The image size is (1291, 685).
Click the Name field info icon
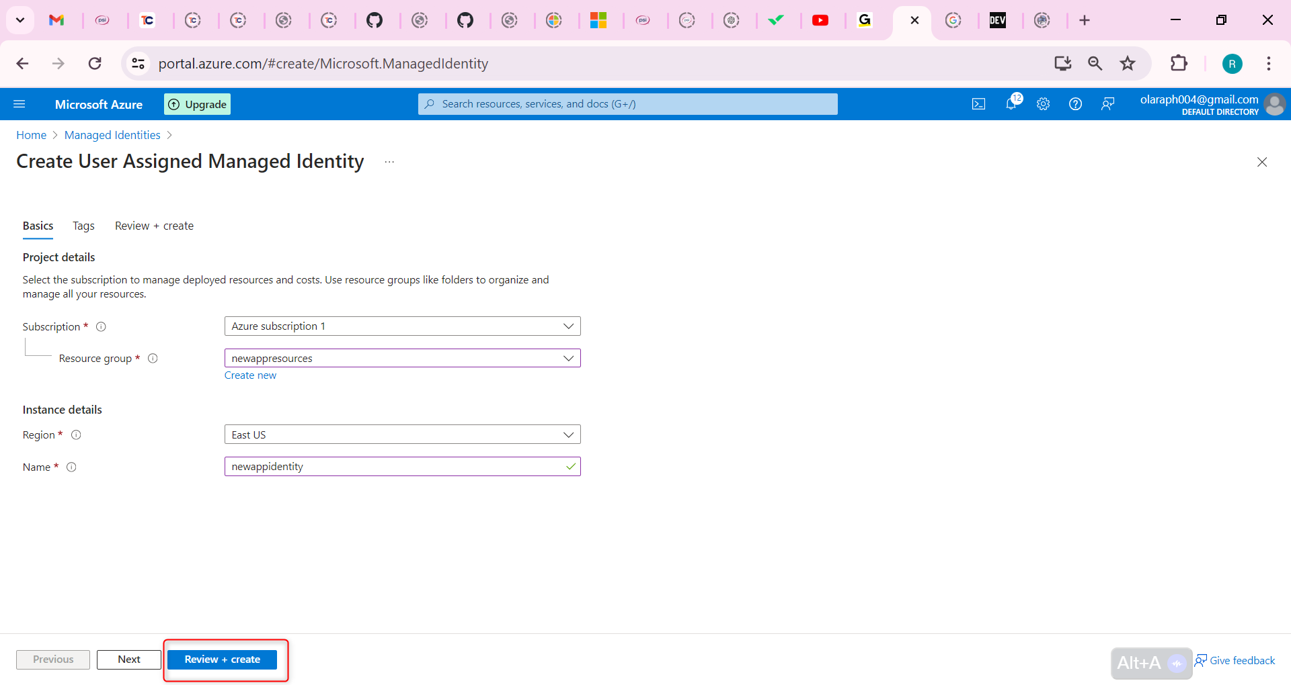[71, 467]
